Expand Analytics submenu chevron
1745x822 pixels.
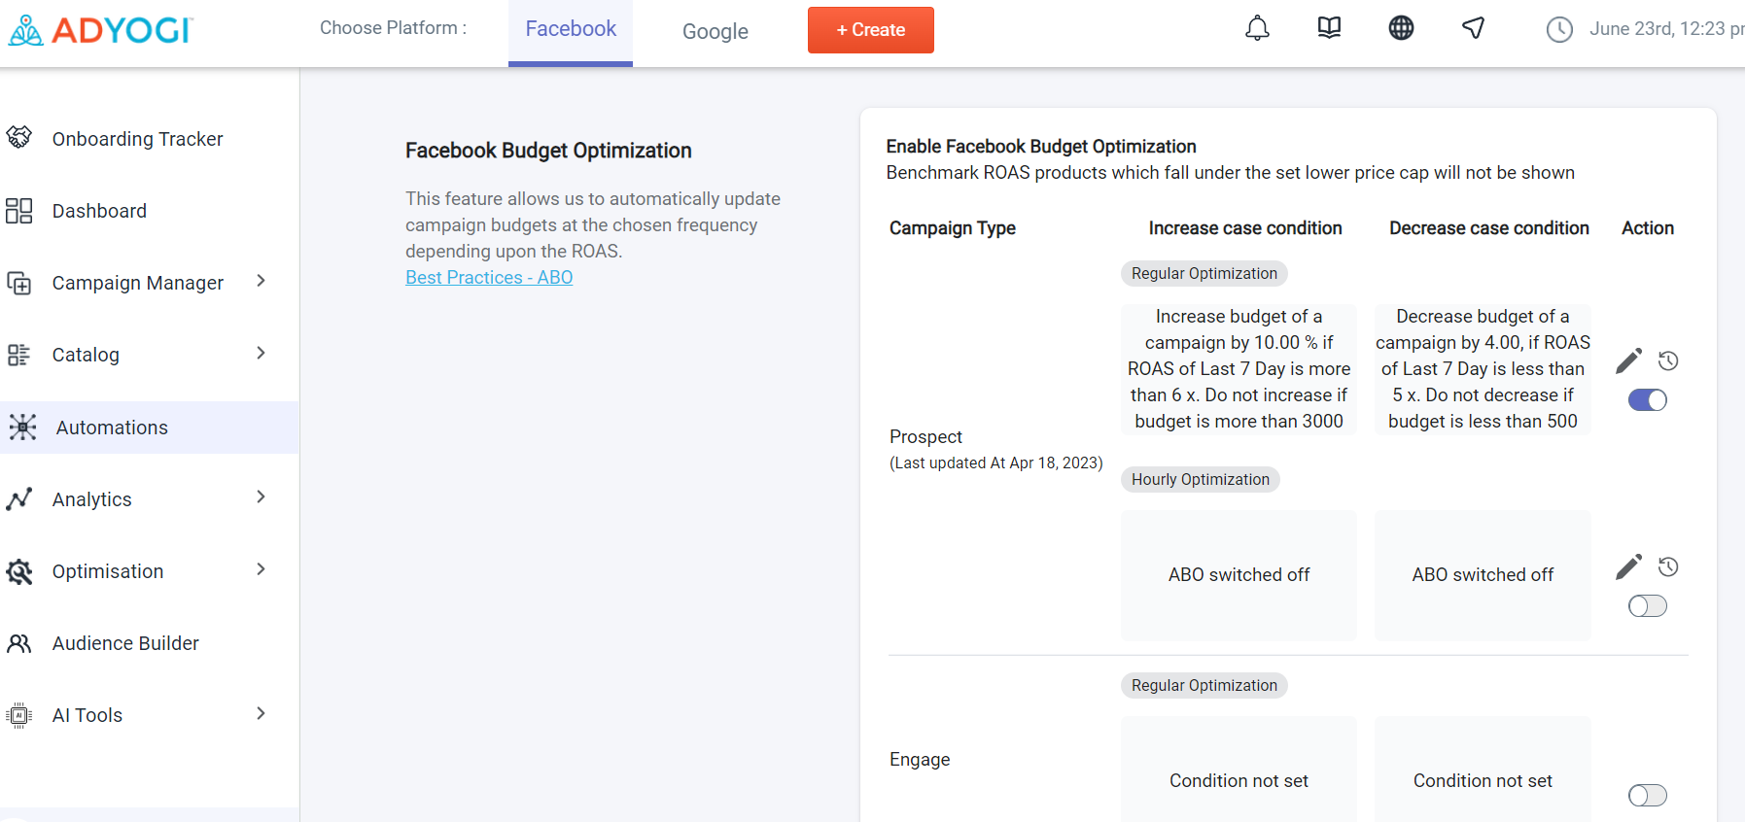[x=261, y=497]
